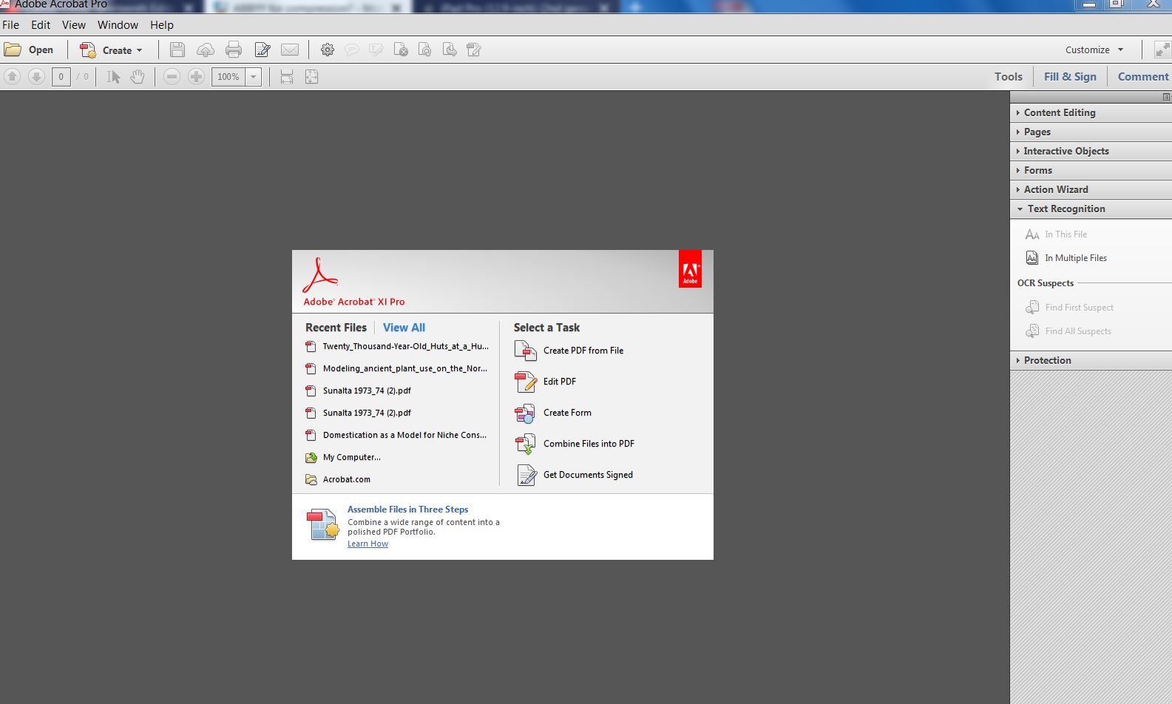Viewport: 1172px width, 704px height.
Task: Open recent file Twenty_Thousand-Year-Old_Huts
Action: [397, 346]
